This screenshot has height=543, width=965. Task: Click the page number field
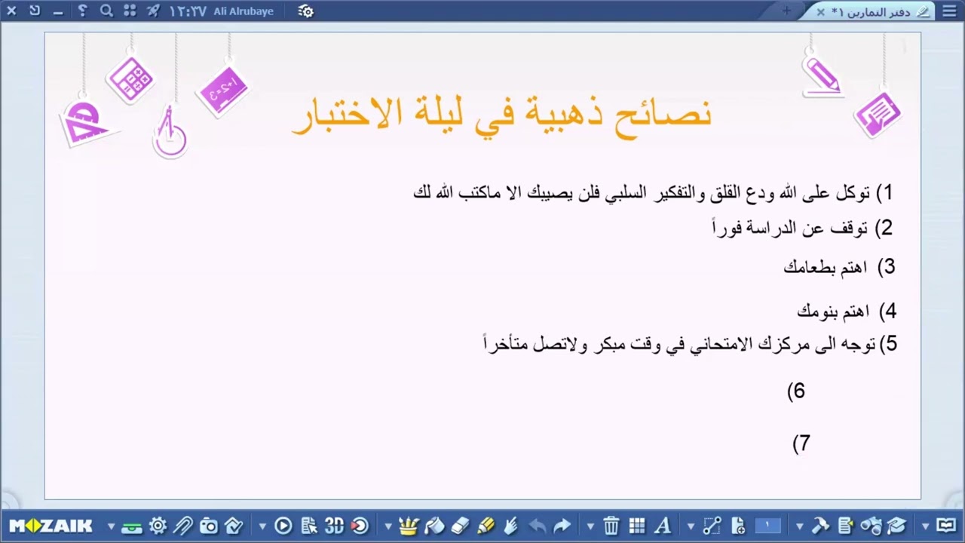click(768, 526)
